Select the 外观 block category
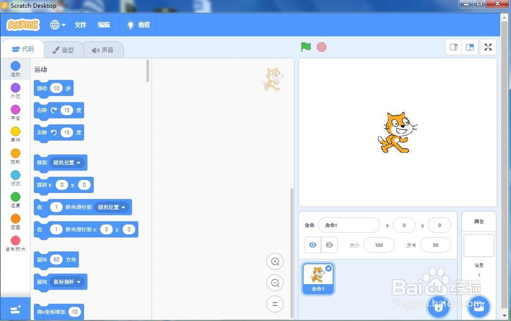 click(15, 91)
